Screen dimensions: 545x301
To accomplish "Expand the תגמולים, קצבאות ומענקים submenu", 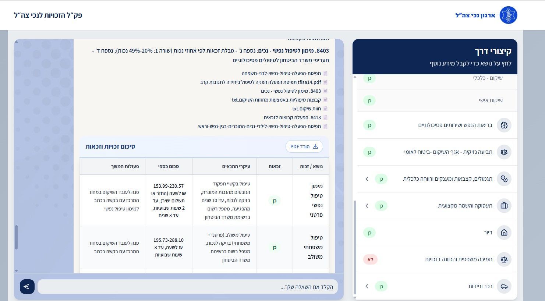I will (367, 179).
